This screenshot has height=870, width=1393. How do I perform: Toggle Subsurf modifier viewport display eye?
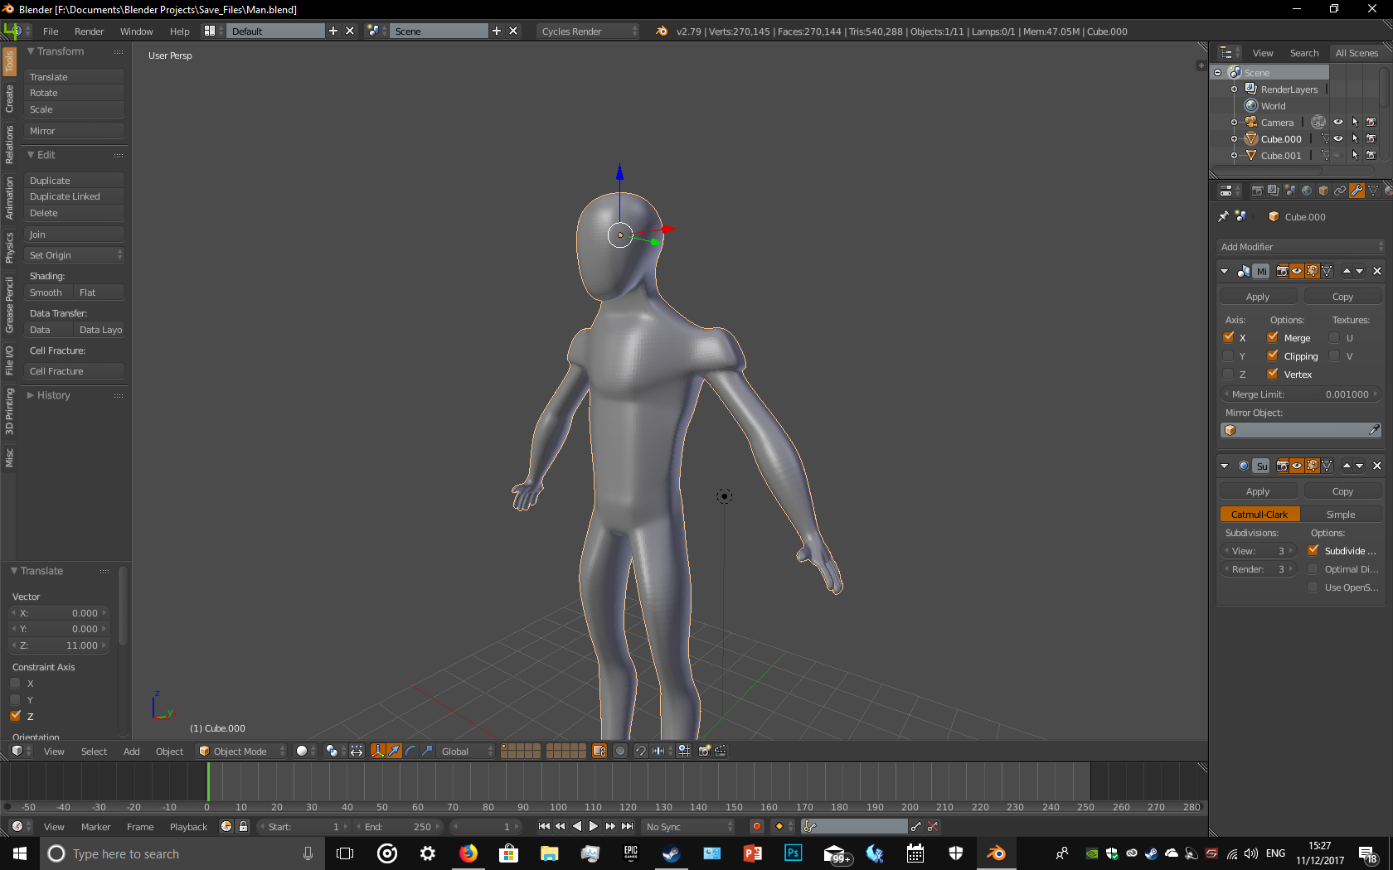click(x=1298, y=466)
